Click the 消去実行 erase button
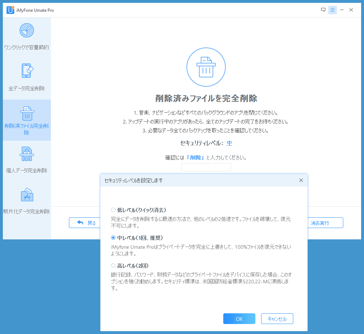This screenshot has width=364, height=334. pos(325,223)
